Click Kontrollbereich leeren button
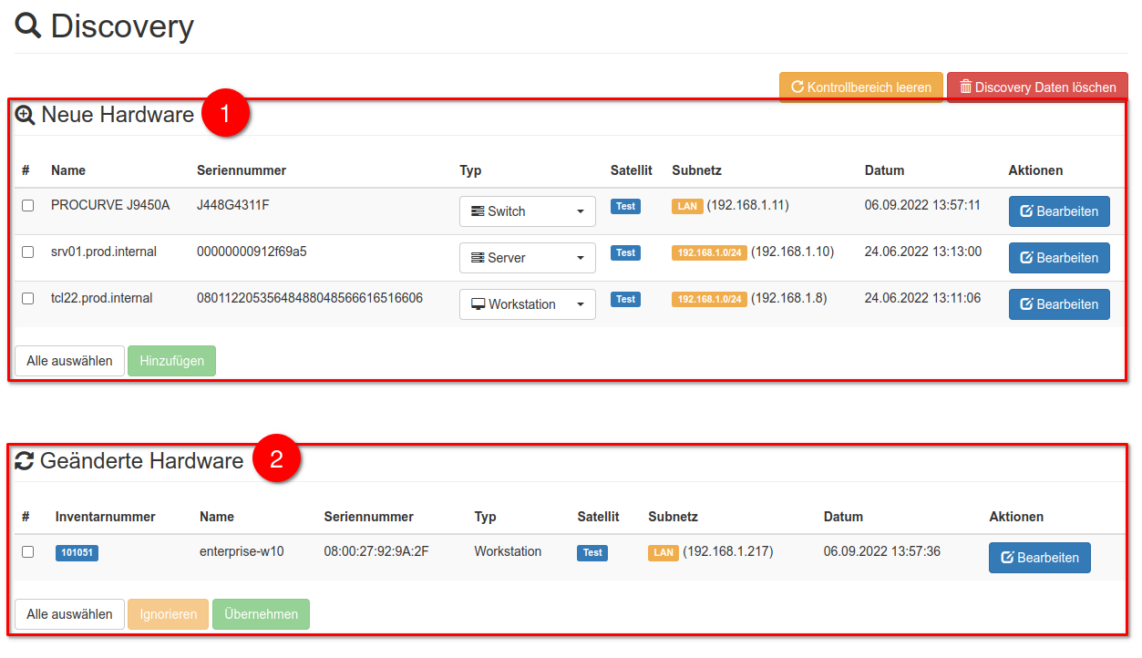 [860, 87]
